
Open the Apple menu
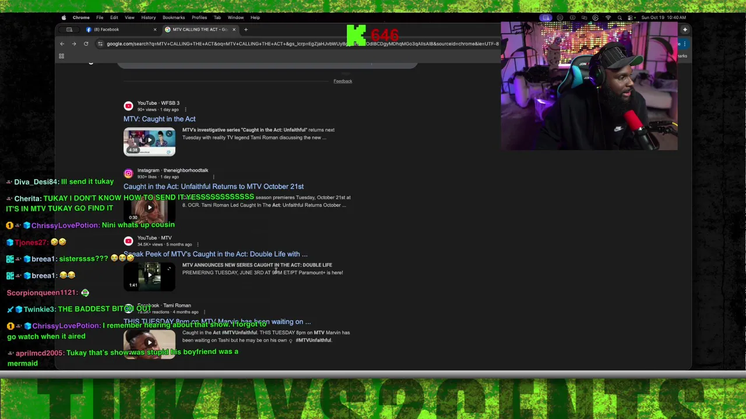click(x=64, y=17)
